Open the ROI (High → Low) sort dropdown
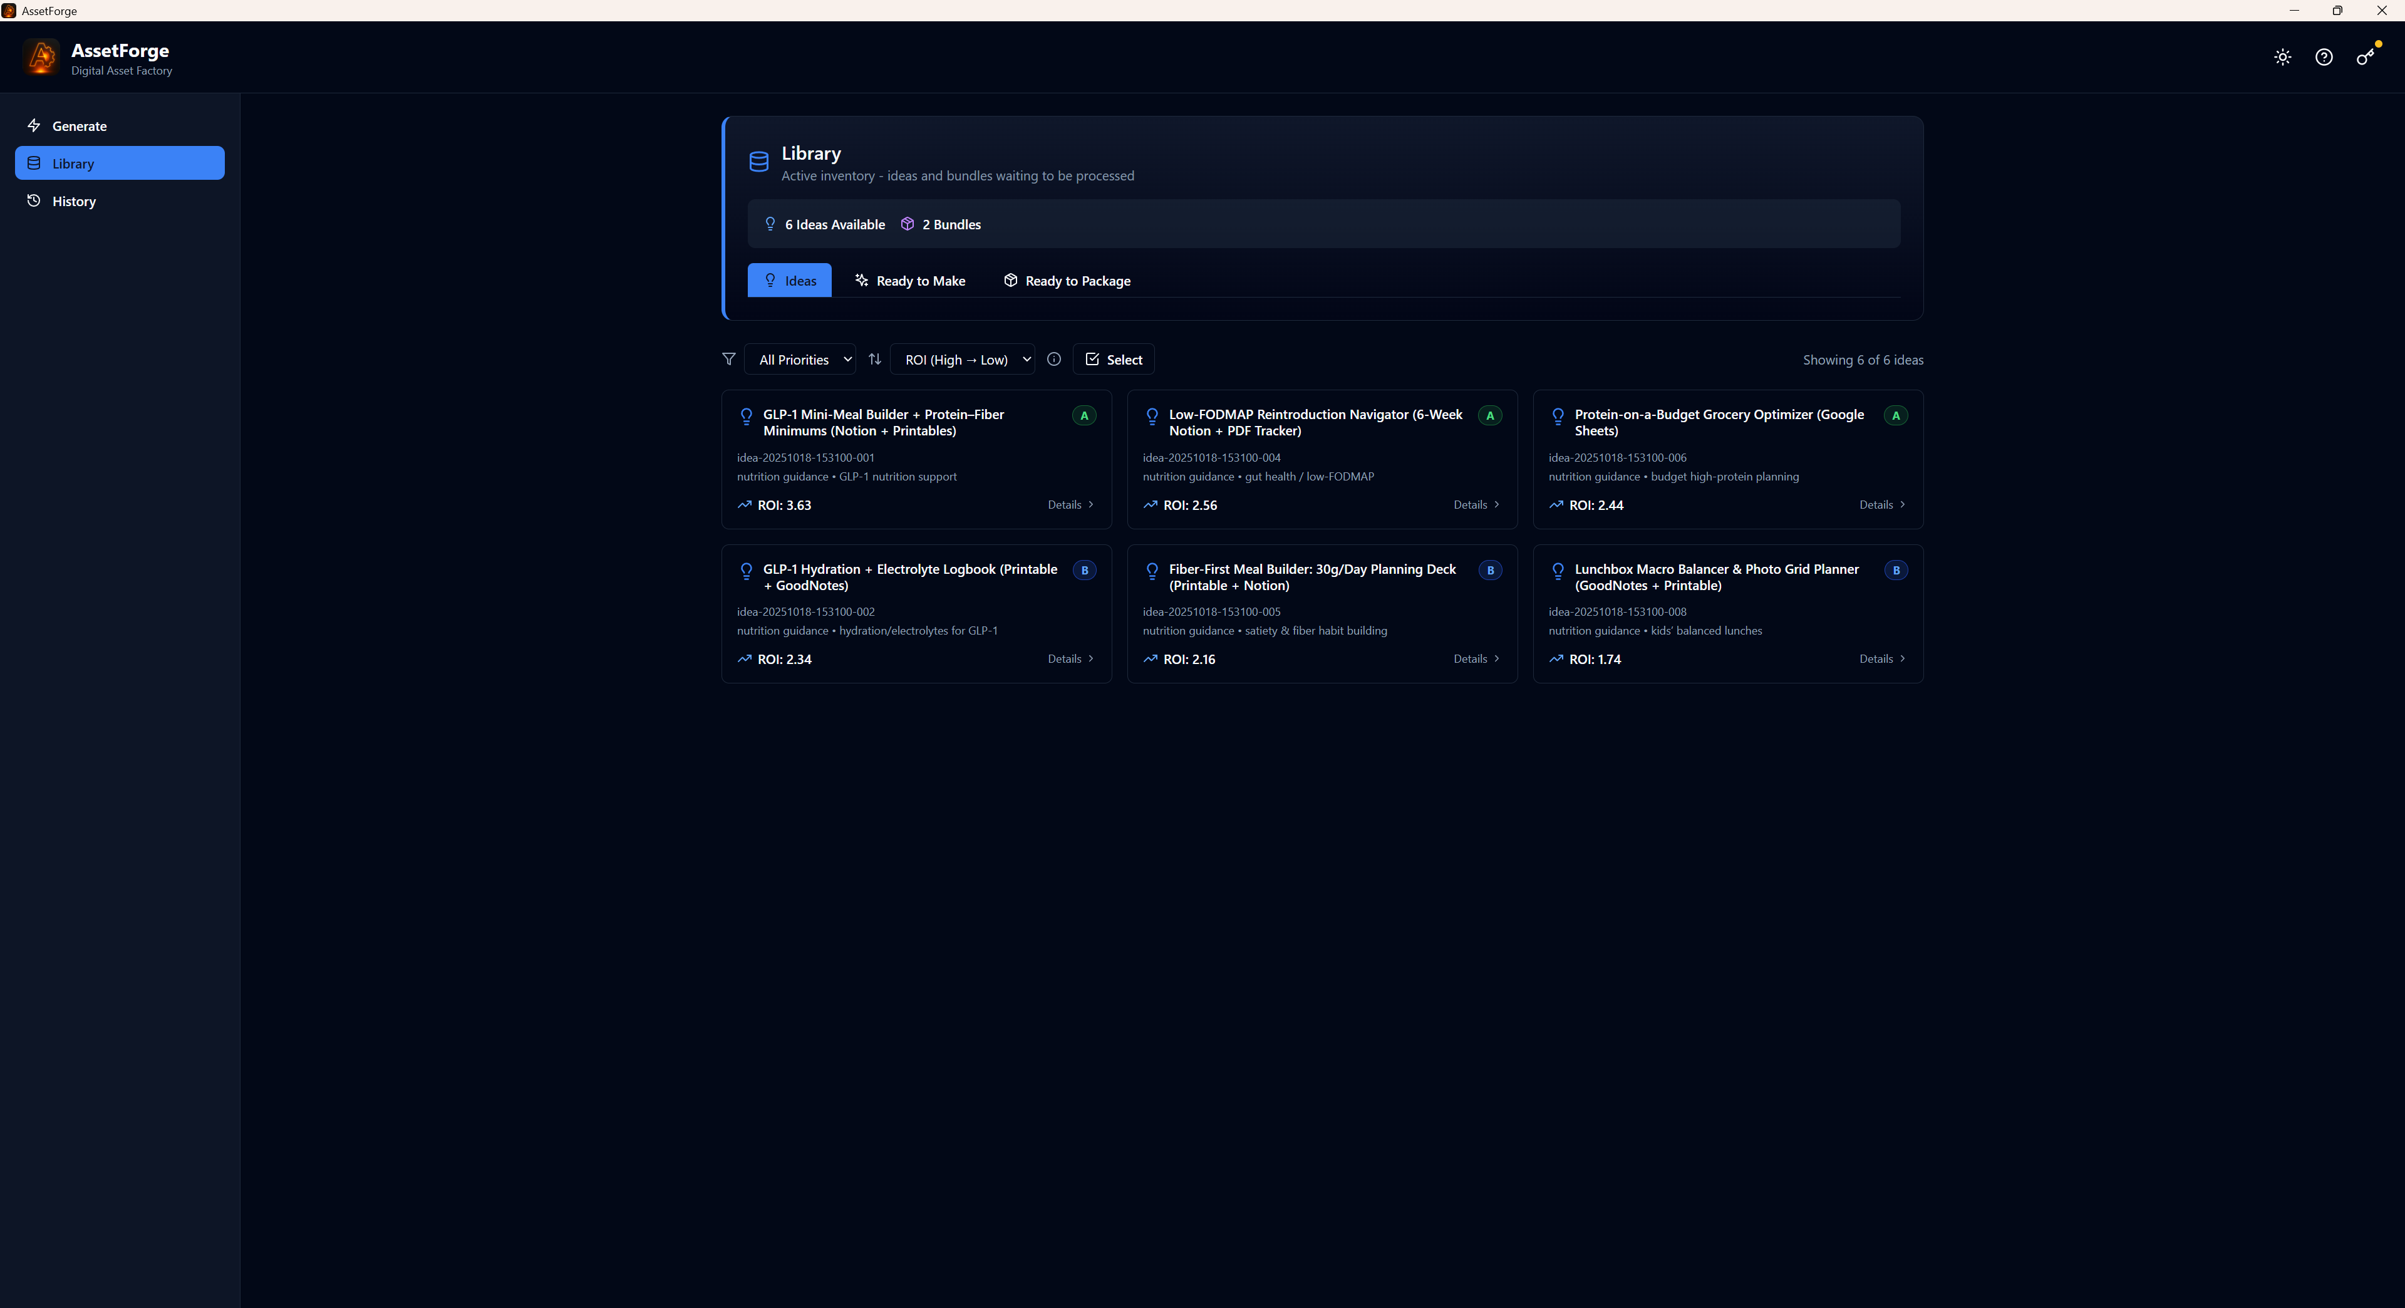 point(963,360)
